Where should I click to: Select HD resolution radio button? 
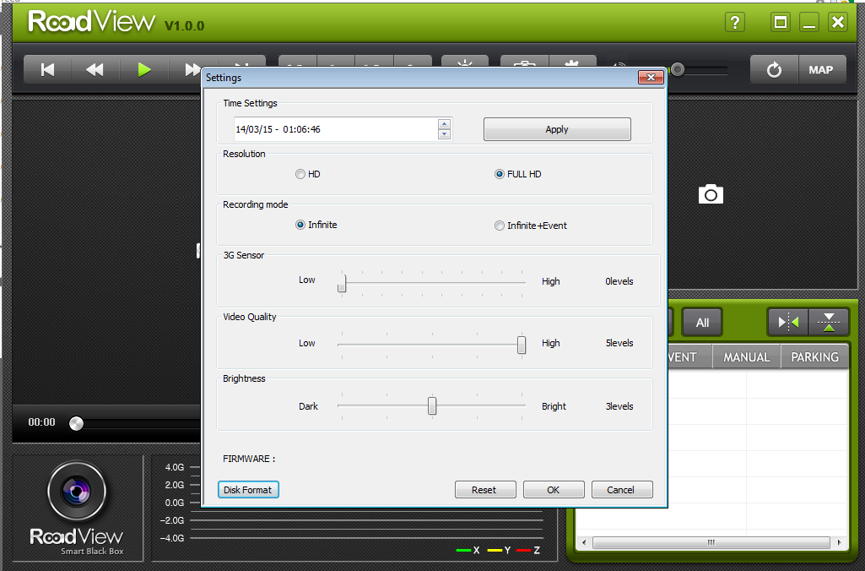tap(300, 174)
